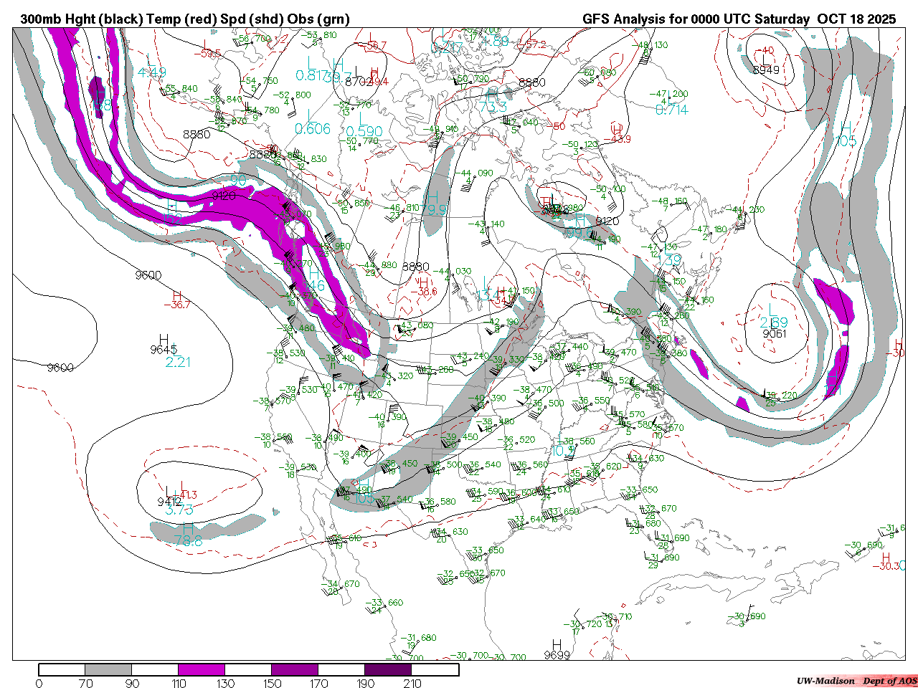918x688 pixels.
Task: Click the 9061 Atlantic low center label
Action: click(775, 334)
